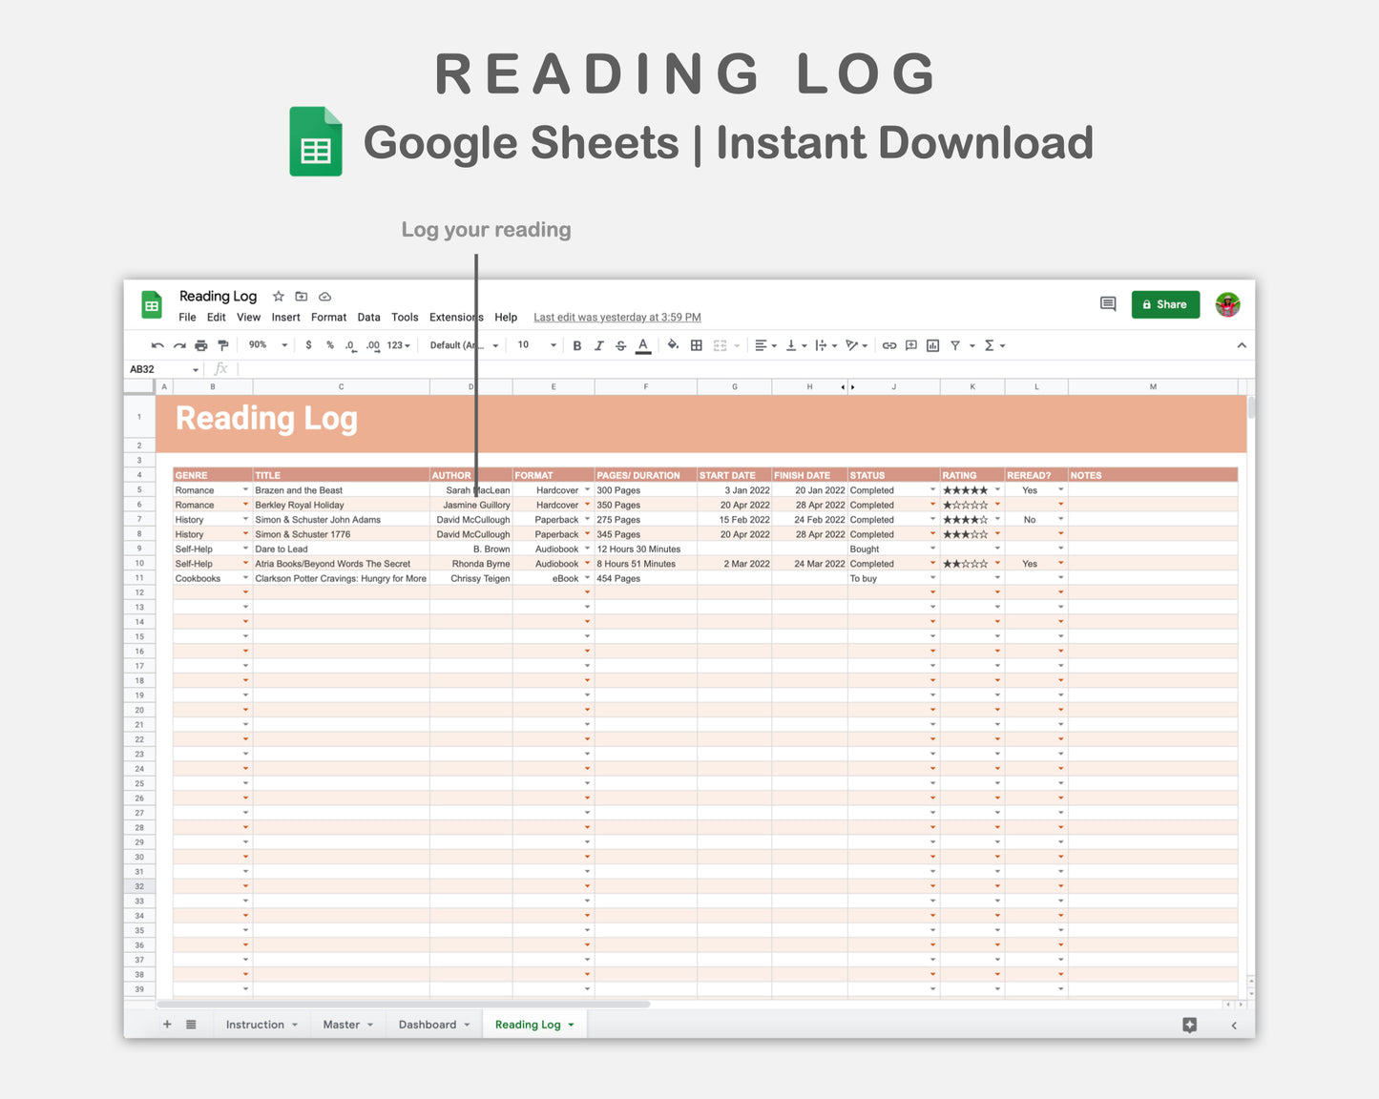Image resolution: width=1379 pixels, height=1099 pixels.
Task: Click the fill color icon in toolbar
Action: [x=673, y=345]
